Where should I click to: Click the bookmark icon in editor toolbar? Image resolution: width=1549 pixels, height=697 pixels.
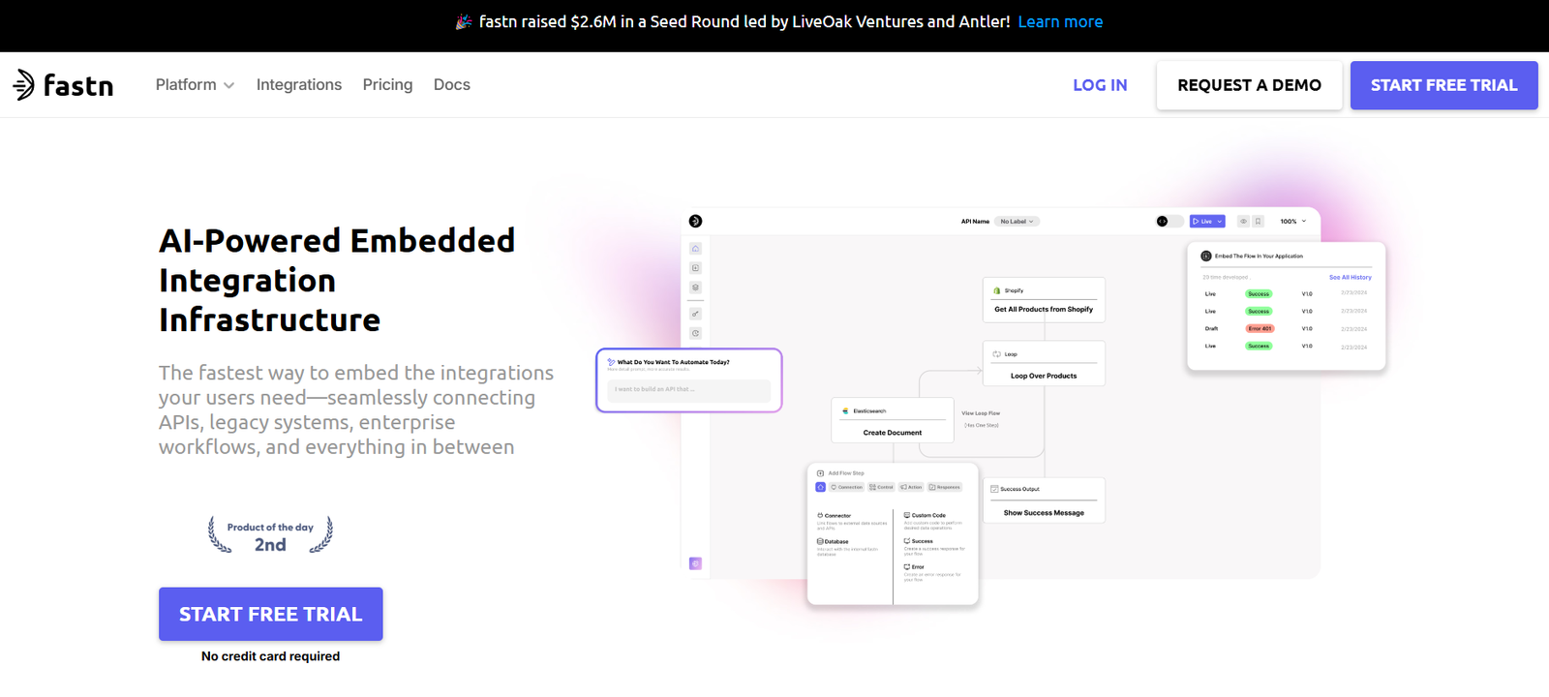point(1259,222)
